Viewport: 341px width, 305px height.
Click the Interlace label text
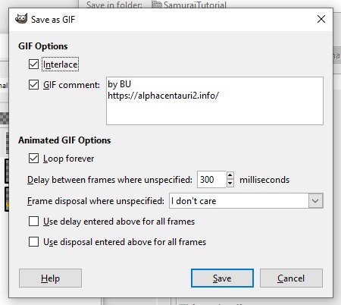coord(60,64)
